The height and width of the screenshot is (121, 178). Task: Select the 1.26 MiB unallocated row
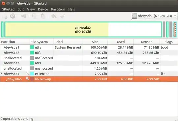89,68
